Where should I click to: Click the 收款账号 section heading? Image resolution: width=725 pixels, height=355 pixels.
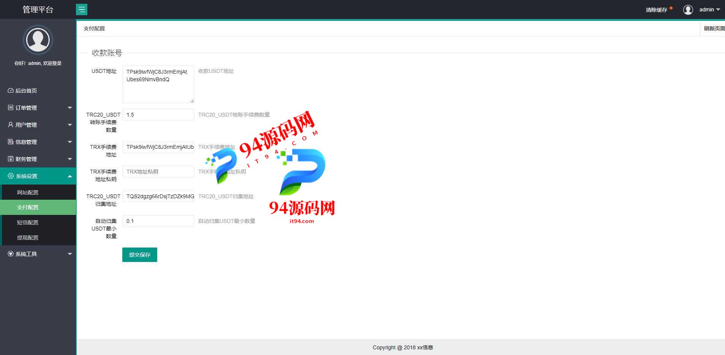107,53
